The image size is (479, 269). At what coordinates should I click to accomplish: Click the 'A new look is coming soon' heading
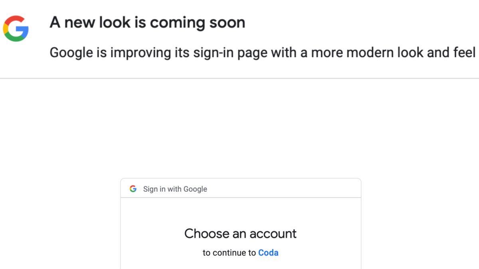[x=147, y=23]
